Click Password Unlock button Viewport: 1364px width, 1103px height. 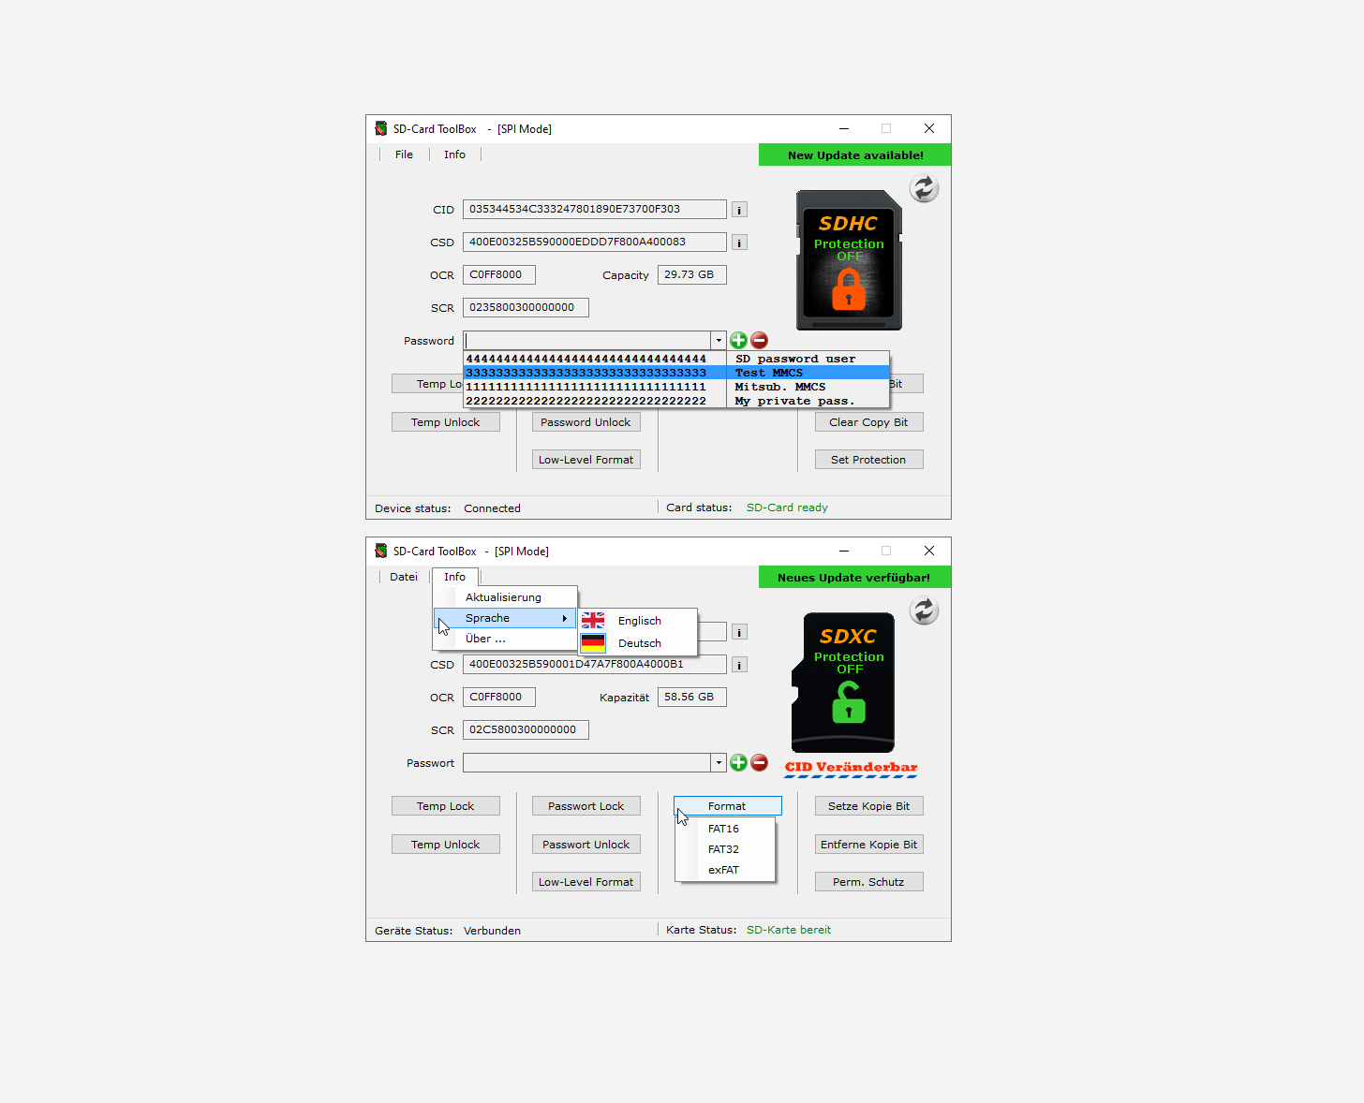[x=586, y=422]
